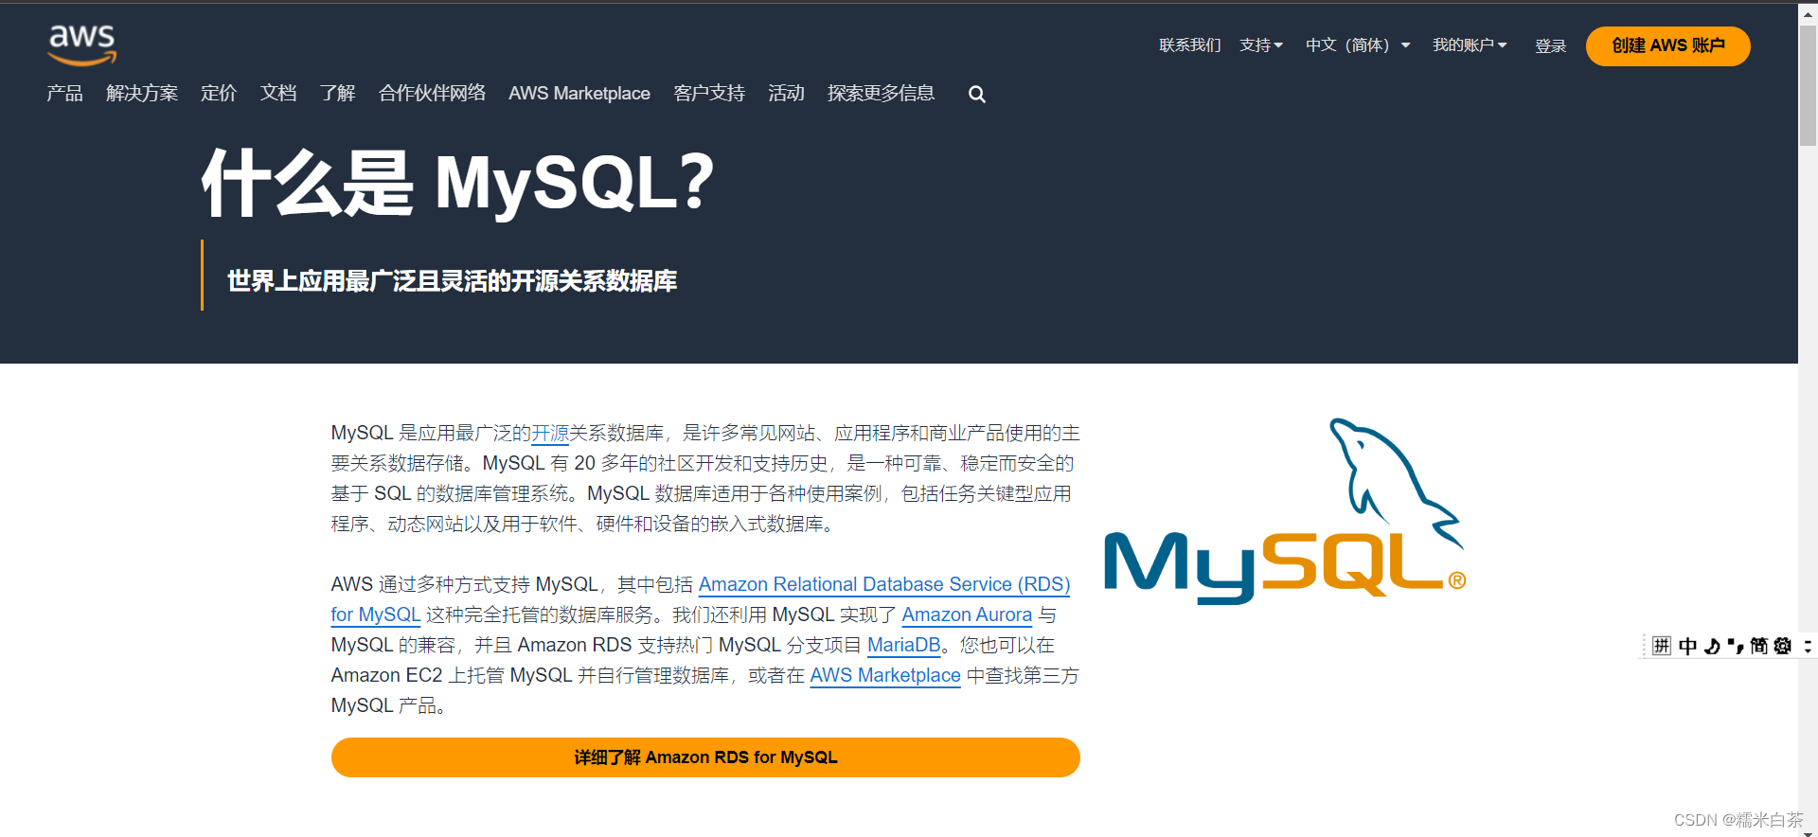Open the 活动 menu
The width and height of the screenshot is (1818, 837).
786,93
